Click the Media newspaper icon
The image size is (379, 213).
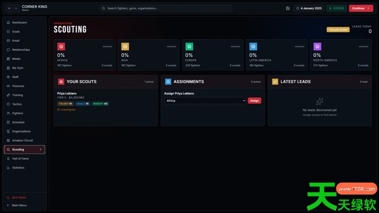(8, 59)
